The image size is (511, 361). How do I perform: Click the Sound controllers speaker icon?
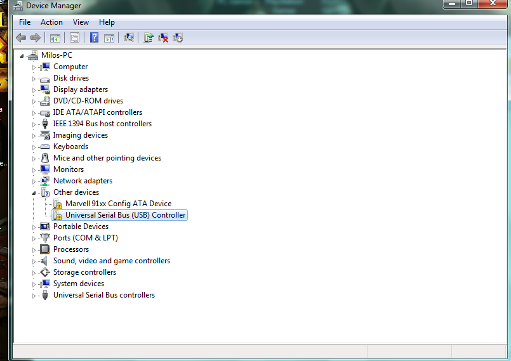[44, 261]
